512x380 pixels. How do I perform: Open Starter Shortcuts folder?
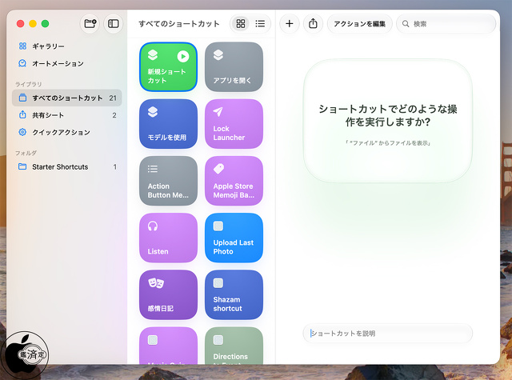(x=67, y=167)
